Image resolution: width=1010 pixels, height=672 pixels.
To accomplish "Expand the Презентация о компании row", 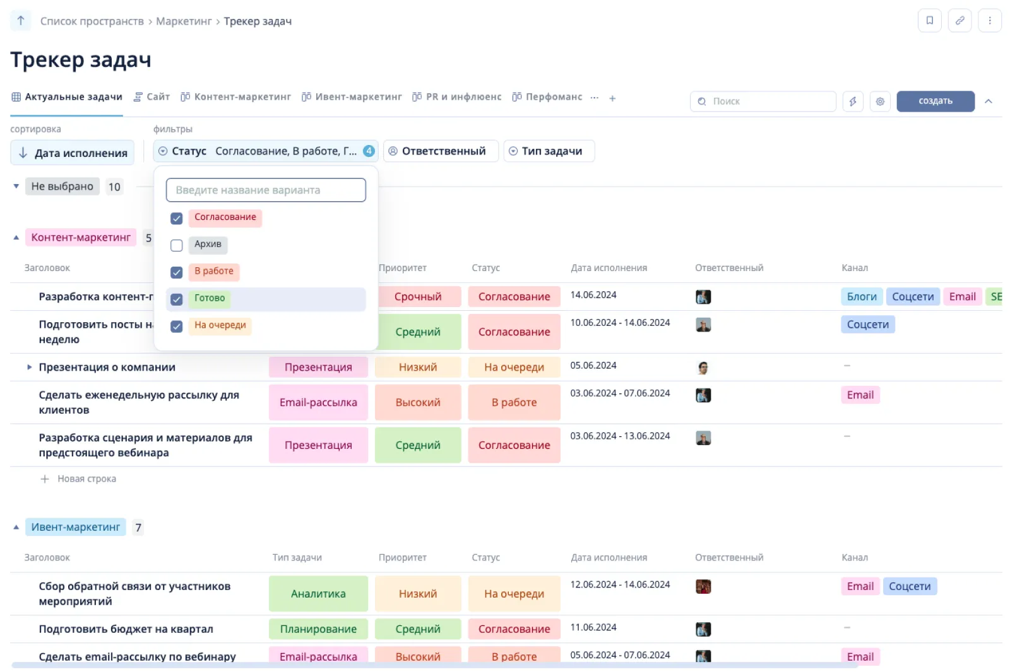I will point(29,367).
